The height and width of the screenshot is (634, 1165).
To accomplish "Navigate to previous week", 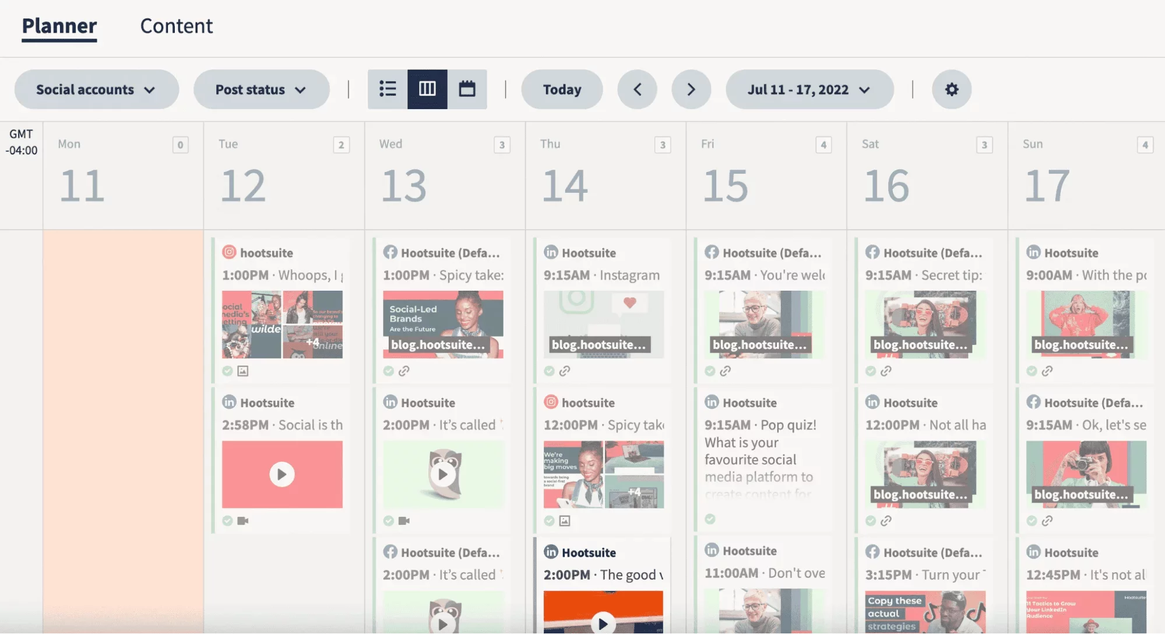I will point(638,89).
